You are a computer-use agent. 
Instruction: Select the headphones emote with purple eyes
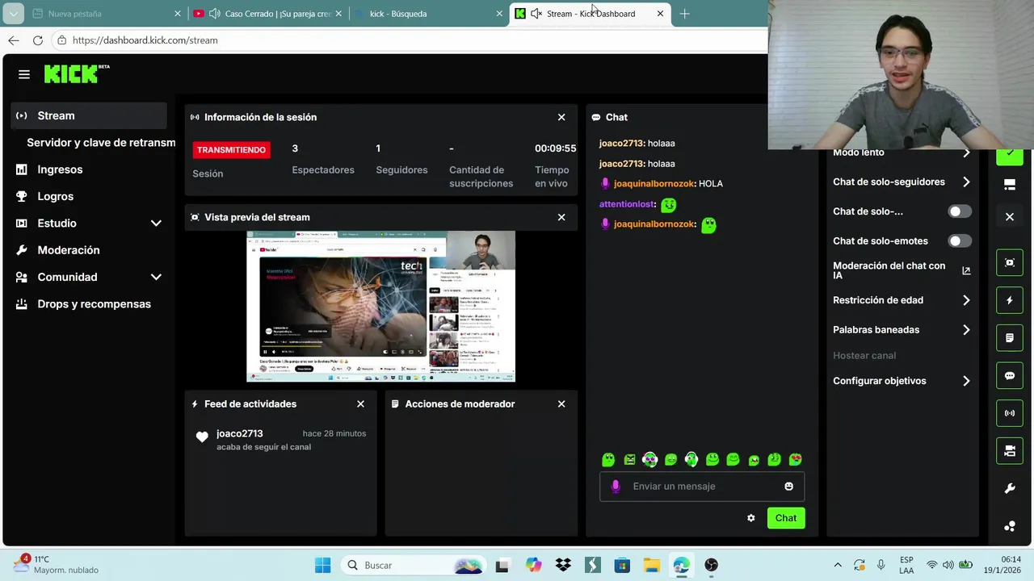[x=650, y=459]
